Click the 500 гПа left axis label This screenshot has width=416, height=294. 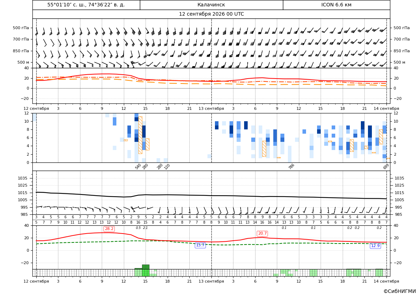click(x=21, y=28)
